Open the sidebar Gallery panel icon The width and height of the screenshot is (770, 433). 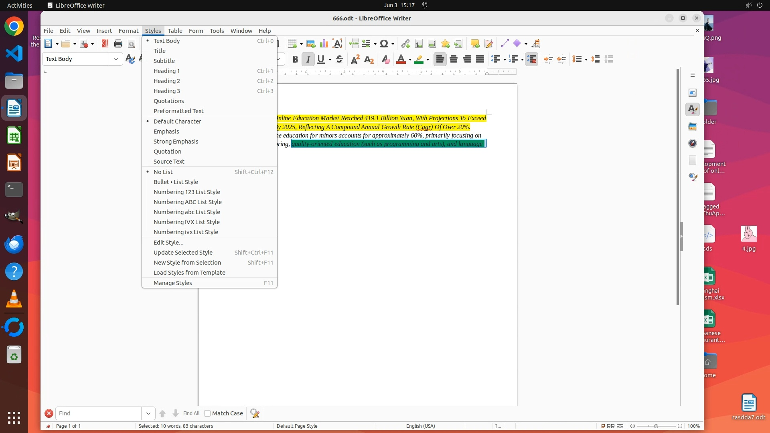(x=693, y=127)
